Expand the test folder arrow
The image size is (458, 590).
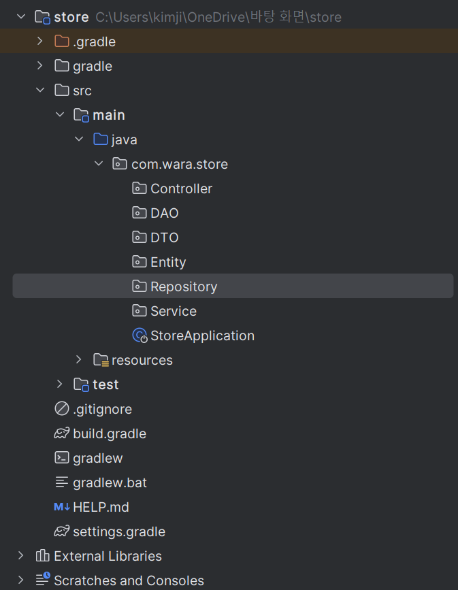[60, 384]
